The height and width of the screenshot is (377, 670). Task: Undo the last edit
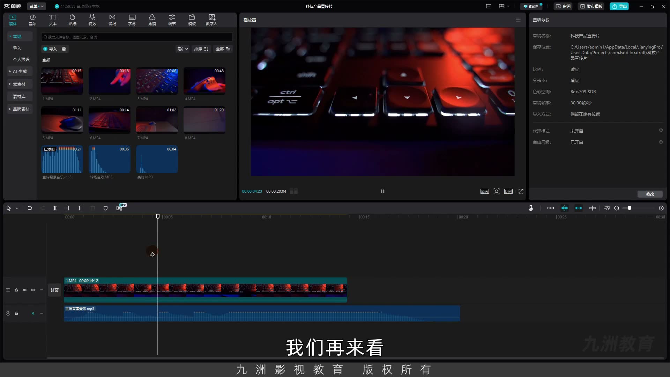[x=30, y=208]
